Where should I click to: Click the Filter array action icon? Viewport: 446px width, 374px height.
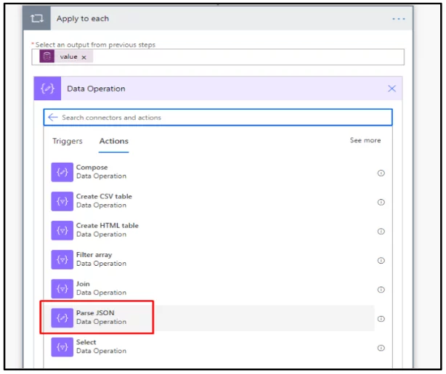pos(62,259)
